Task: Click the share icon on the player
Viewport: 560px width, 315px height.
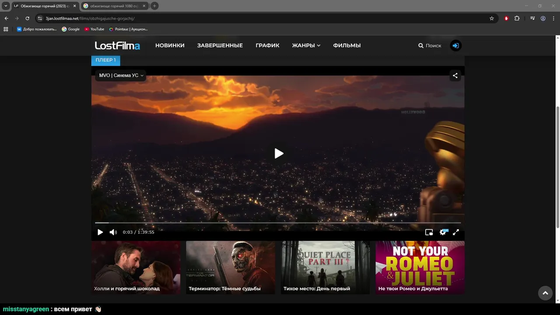Action: coord(455,76)
